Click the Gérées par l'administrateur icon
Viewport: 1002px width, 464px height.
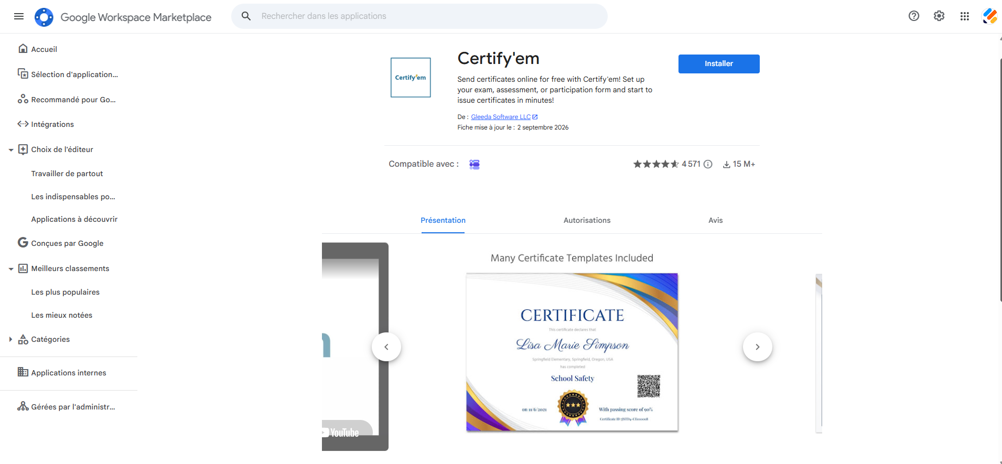pos(23,406)
